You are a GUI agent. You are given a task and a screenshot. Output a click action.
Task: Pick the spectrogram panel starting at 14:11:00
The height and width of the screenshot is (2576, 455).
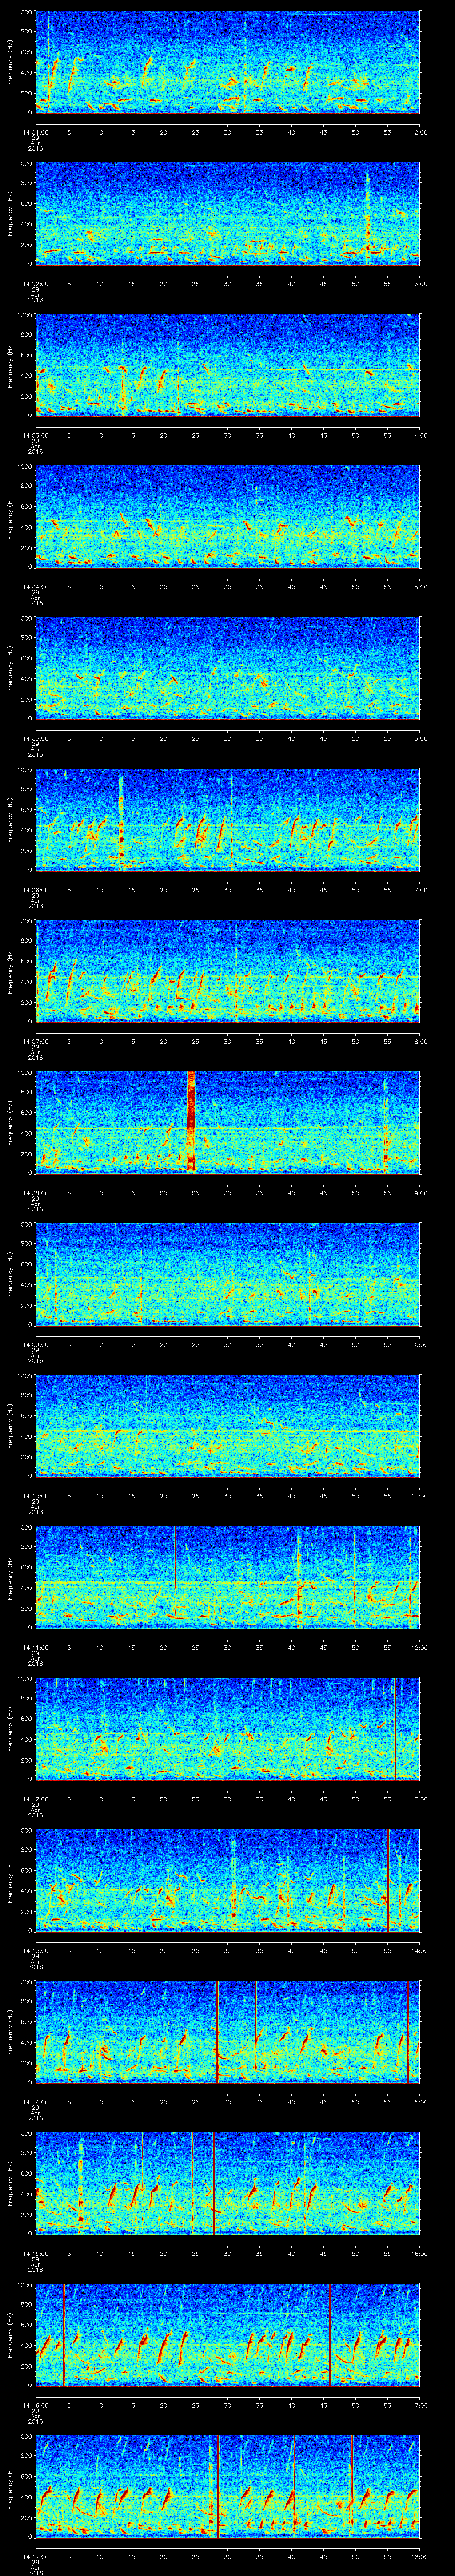(x=227, y=1577)
